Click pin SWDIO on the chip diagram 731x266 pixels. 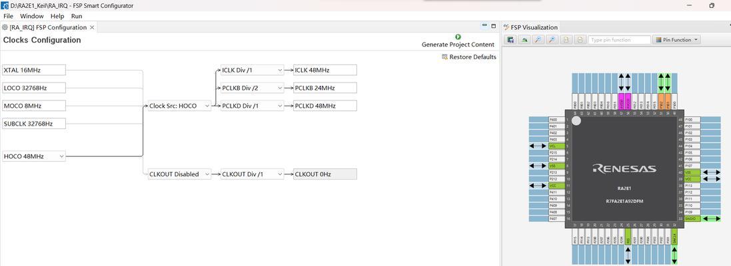click(x=693, y=219)
